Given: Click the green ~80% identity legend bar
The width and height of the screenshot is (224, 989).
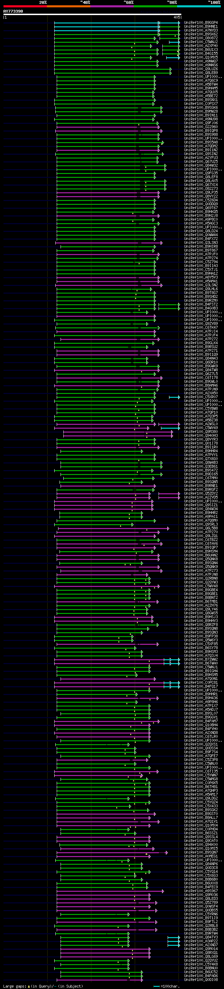Looking at the screenshot, I should (x=155, y=6).
